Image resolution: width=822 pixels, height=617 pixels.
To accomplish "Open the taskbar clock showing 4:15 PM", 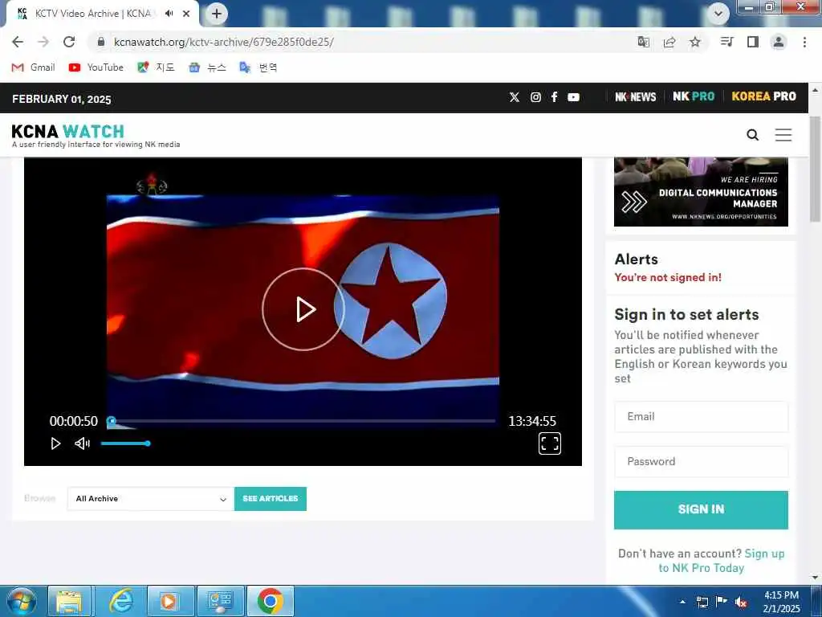I will [781, 602].
